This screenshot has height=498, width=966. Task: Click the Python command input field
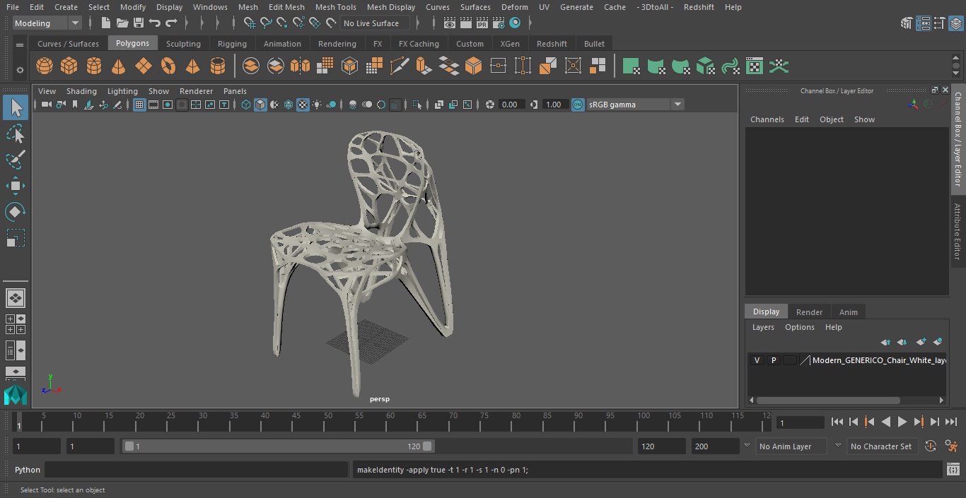[196, 470]
